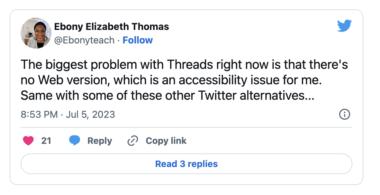Click the display name Ebony Elizabeth Thomas
The width and height of the screenshot is (380, 195).
(x=112, y=27)
